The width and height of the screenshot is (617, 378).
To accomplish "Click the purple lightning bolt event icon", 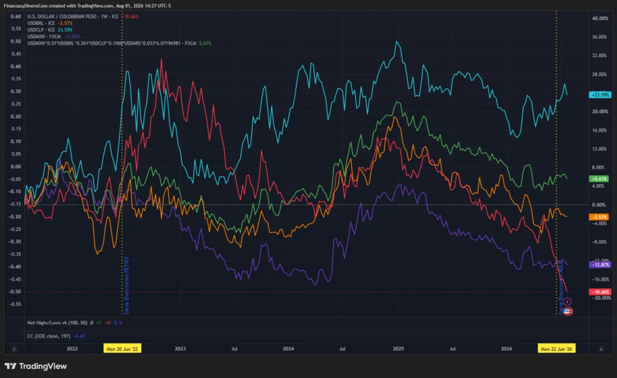I will 567,301.
